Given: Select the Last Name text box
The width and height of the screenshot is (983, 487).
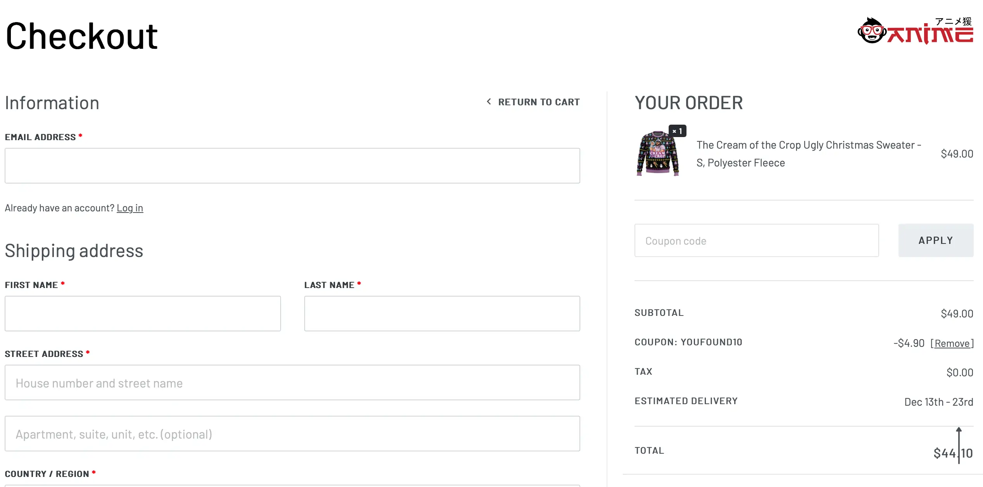Looking at the screenshot, I should click(442, 314).
